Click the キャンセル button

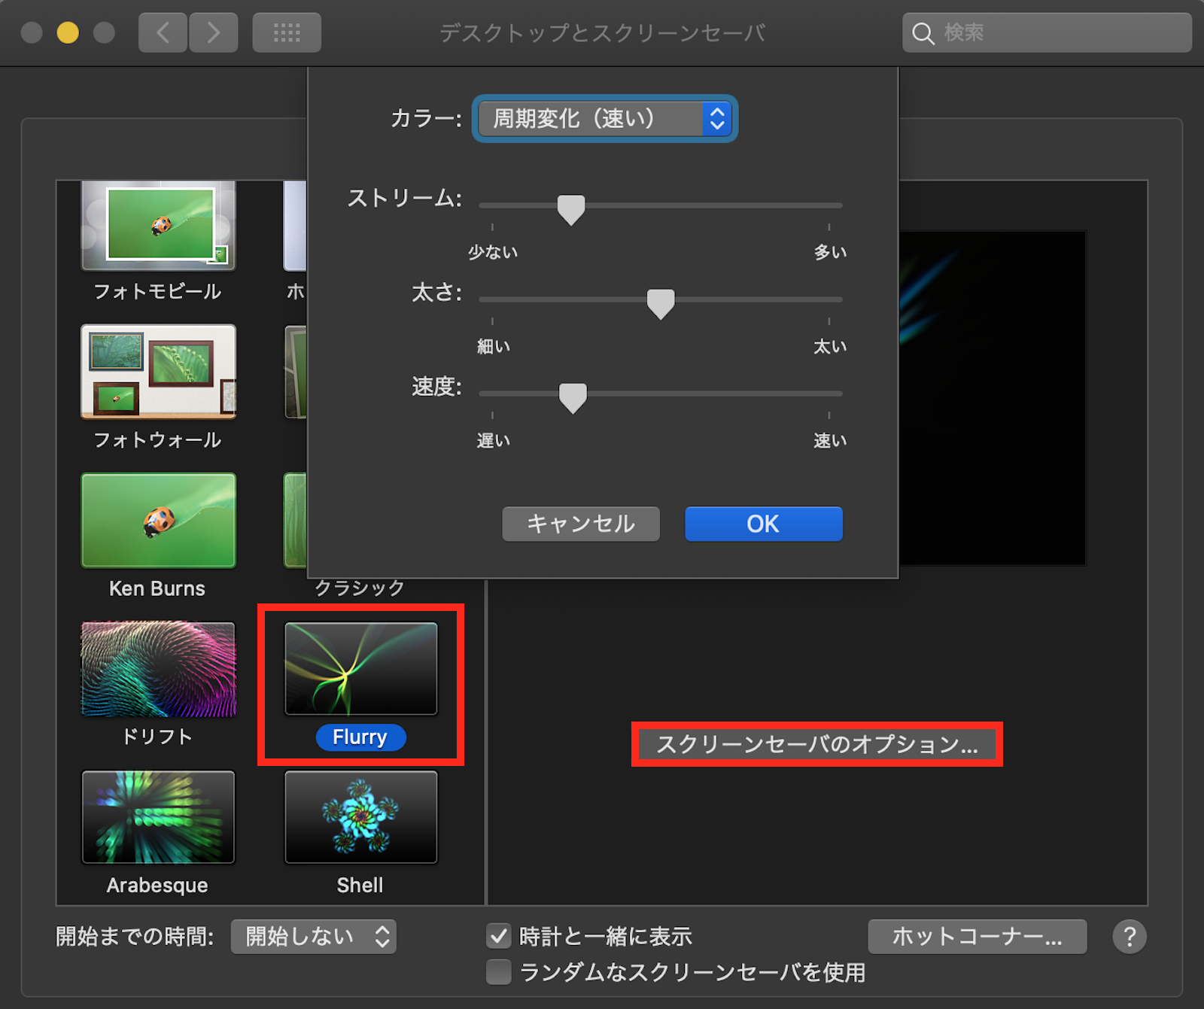point(581,524)
